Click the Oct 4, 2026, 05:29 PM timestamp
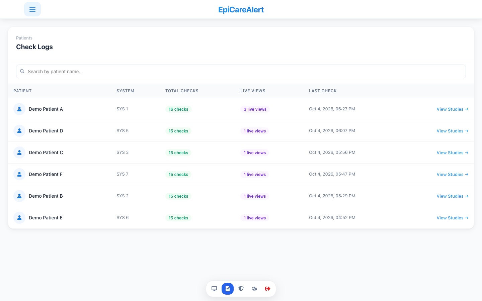 pyautogui.click(x=332, y=196)
